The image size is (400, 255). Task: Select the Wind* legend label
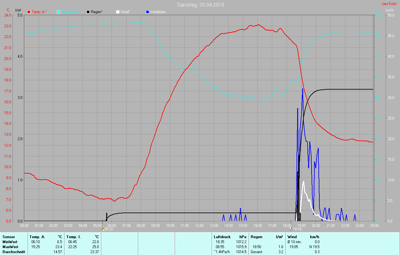pyautogui.click(x=125, y=12)
